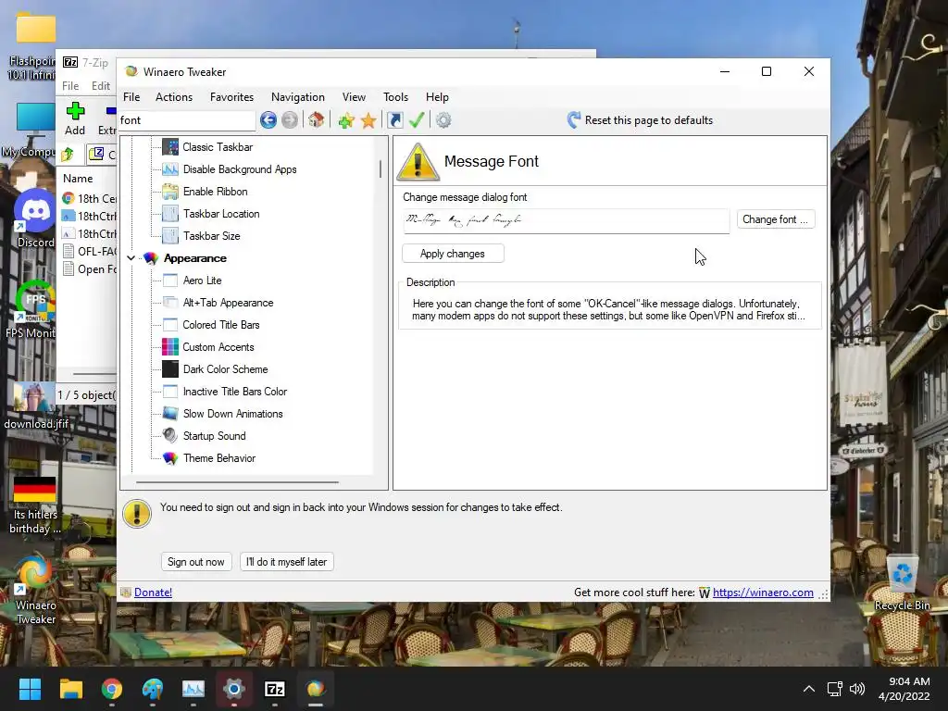The image size is (948, 711).
Task: Click the Apply changes button
Action: click(x=452, y=254)
